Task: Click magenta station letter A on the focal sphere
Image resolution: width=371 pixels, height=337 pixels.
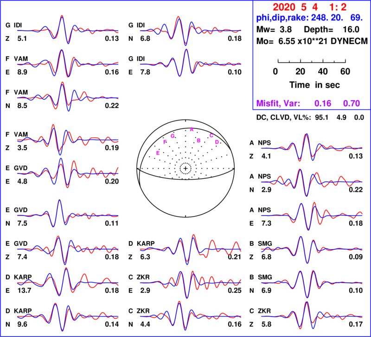Action: click(192, 129)
